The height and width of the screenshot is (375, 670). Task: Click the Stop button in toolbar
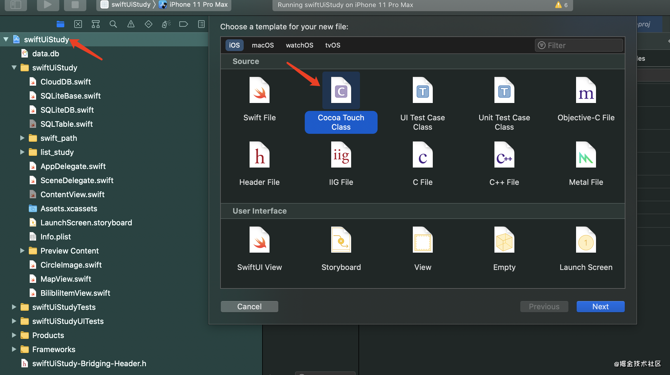pos(75,5)
